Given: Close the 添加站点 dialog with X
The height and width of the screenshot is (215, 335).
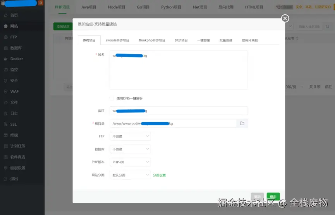Looking at the screenshot, I should click(285, 18).
